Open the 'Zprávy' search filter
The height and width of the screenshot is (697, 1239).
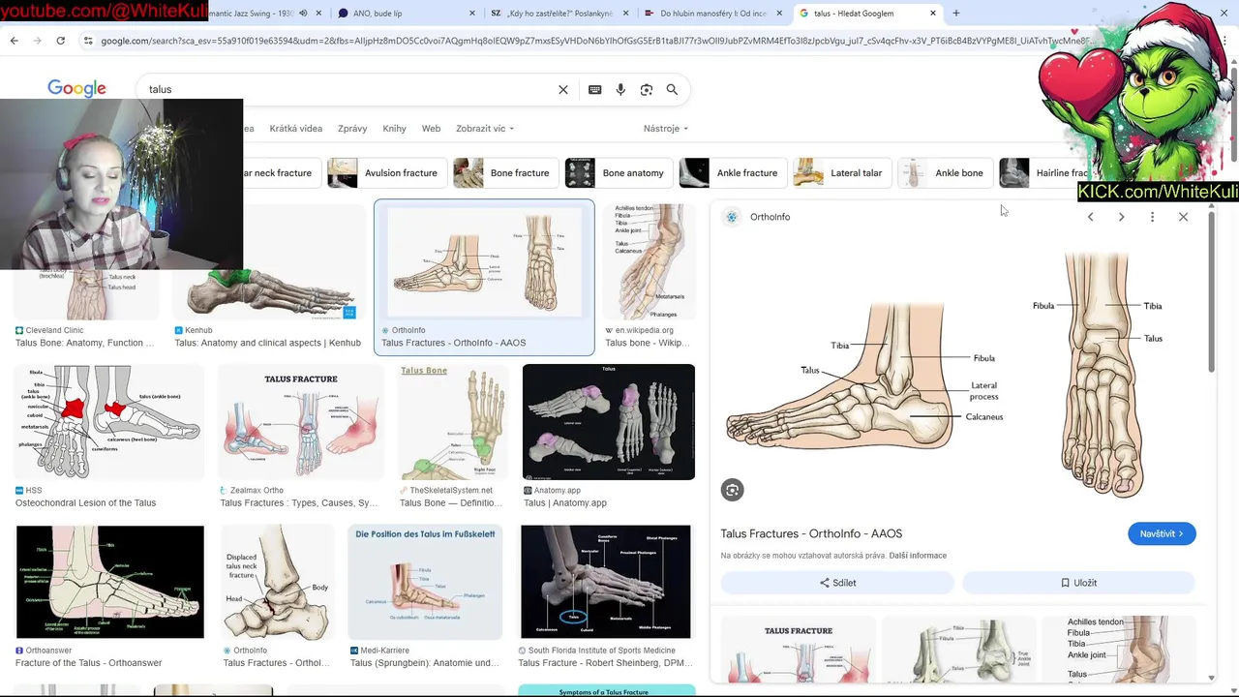(352, 128)
